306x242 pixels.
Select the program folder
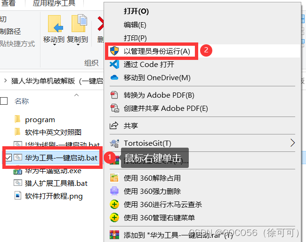[40, 120]
